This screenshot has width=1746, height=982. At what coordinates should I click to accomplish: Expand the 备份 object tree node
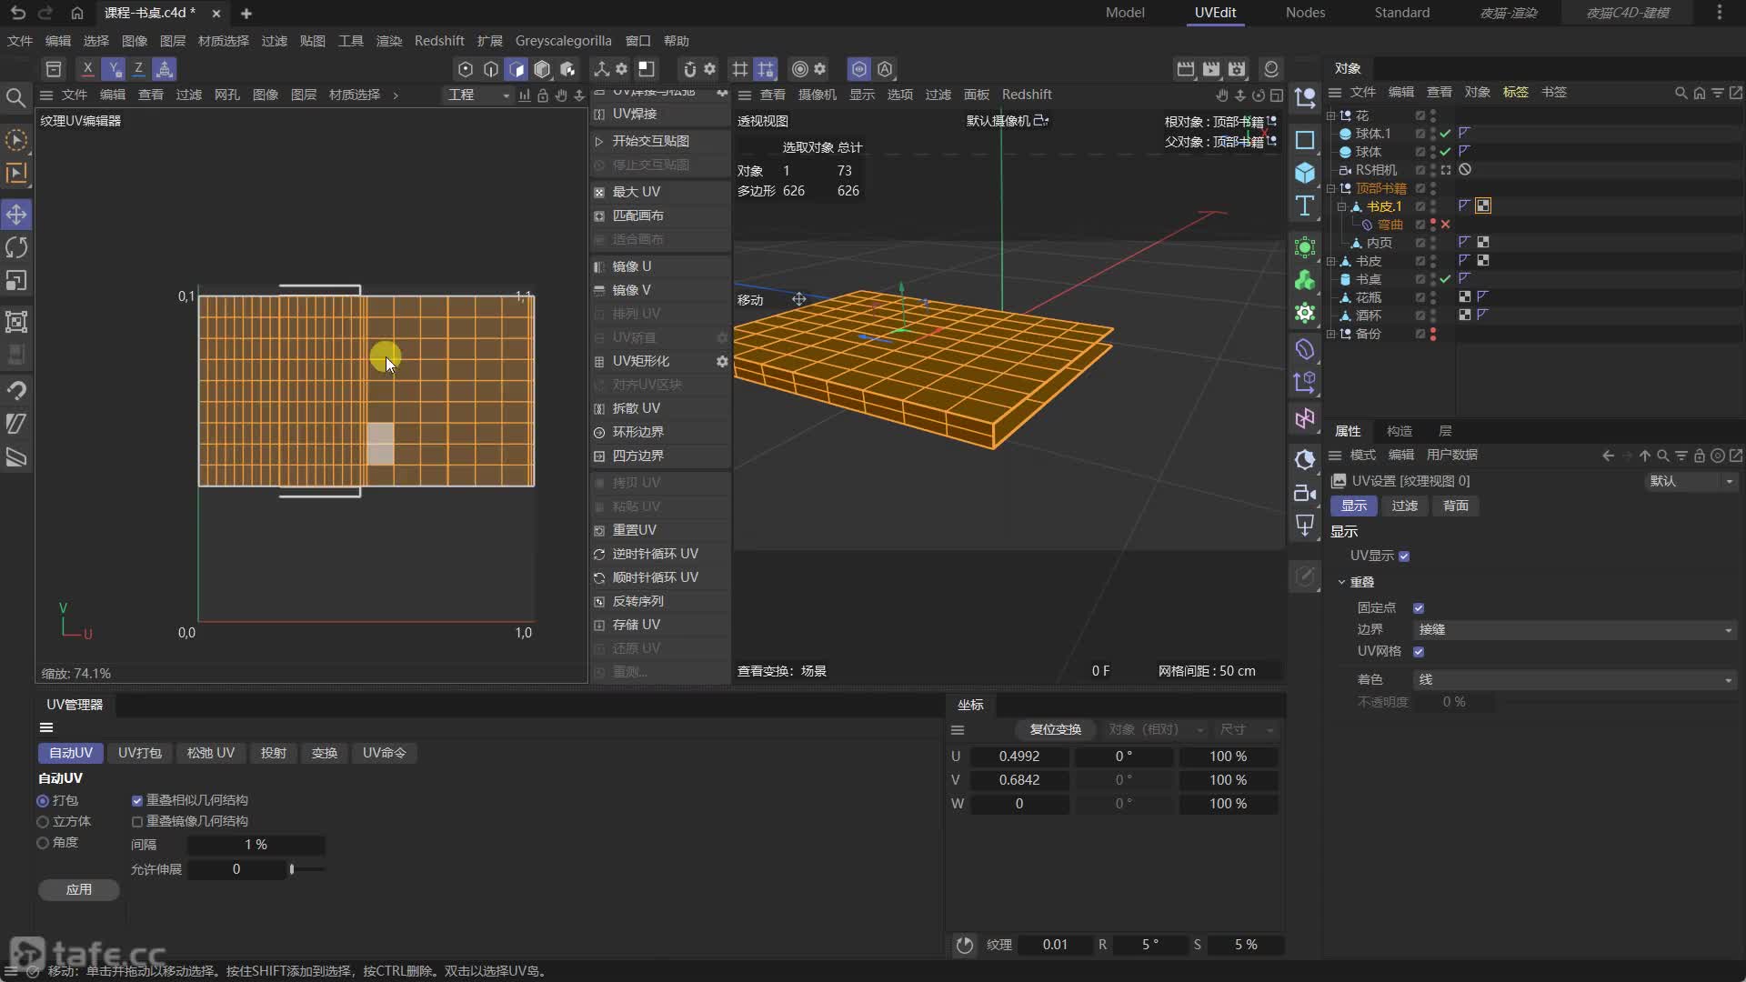pyautogui.click(x=1331, y=334)
